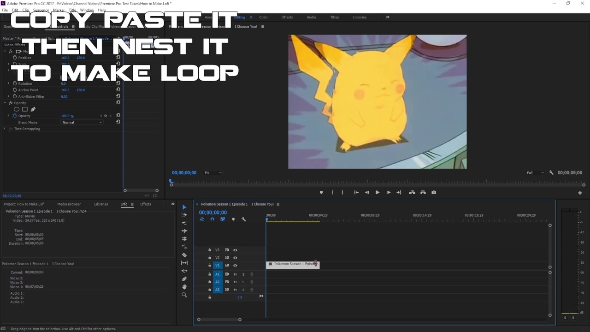Image resolution: width=590 pixels, height=332 pixels.
Task: Reset the Anchor Point parameter
Action: click(118, 90)
